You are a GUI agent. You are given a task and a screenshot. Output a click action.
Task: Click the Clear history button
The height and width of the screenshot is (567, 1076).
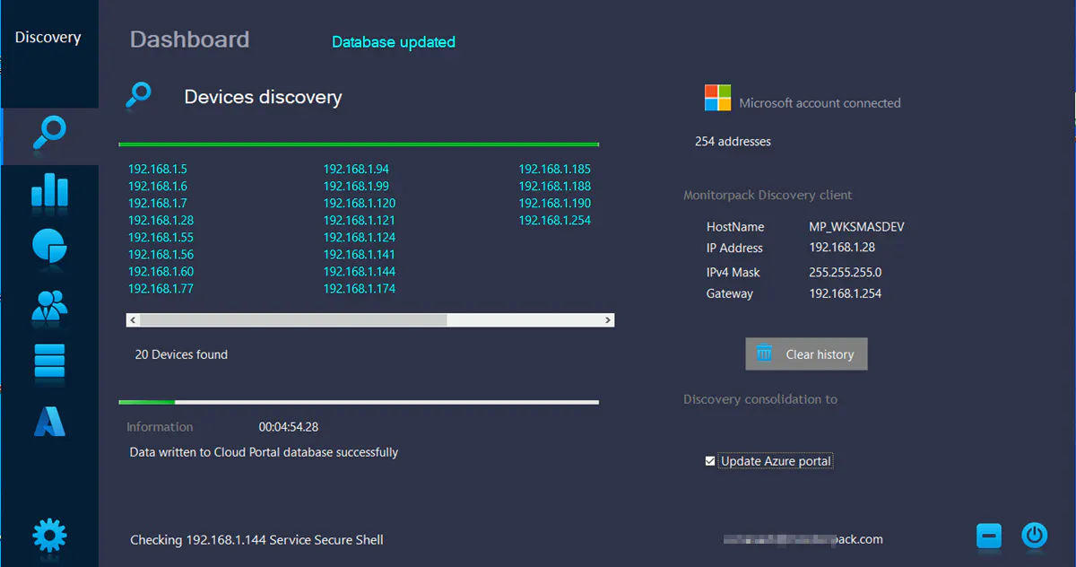click(x=806, y=353)
